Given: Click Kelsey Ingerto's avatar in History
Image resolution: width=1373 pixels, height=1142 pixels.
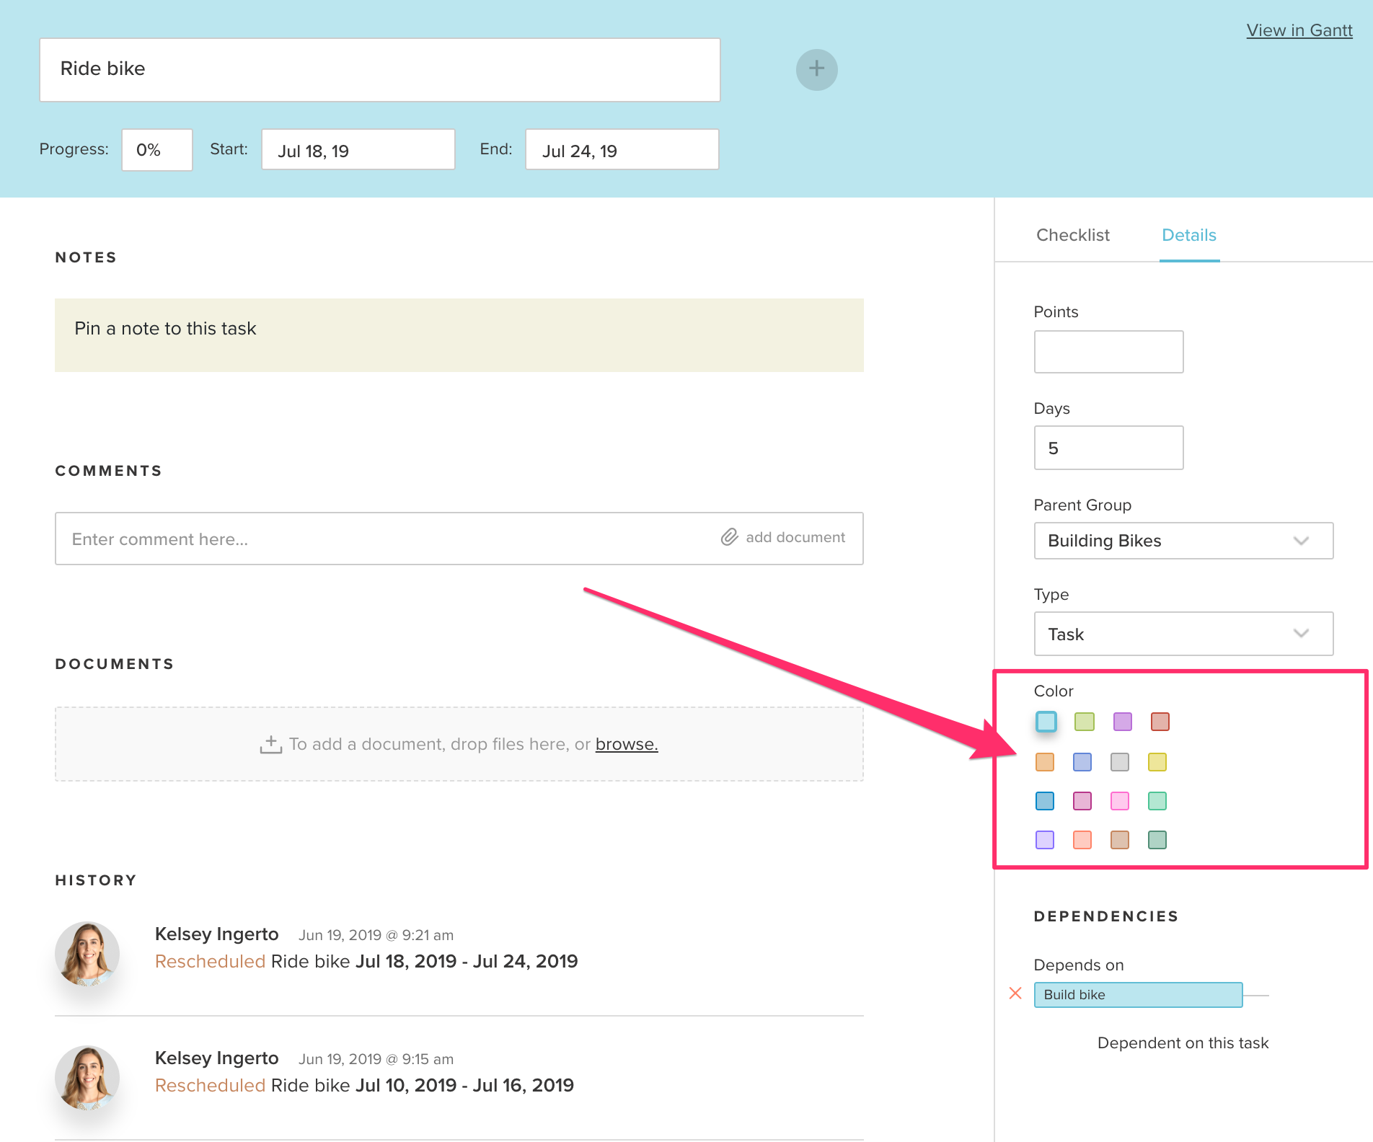Looking at the screenshot, I should (88, 953).
